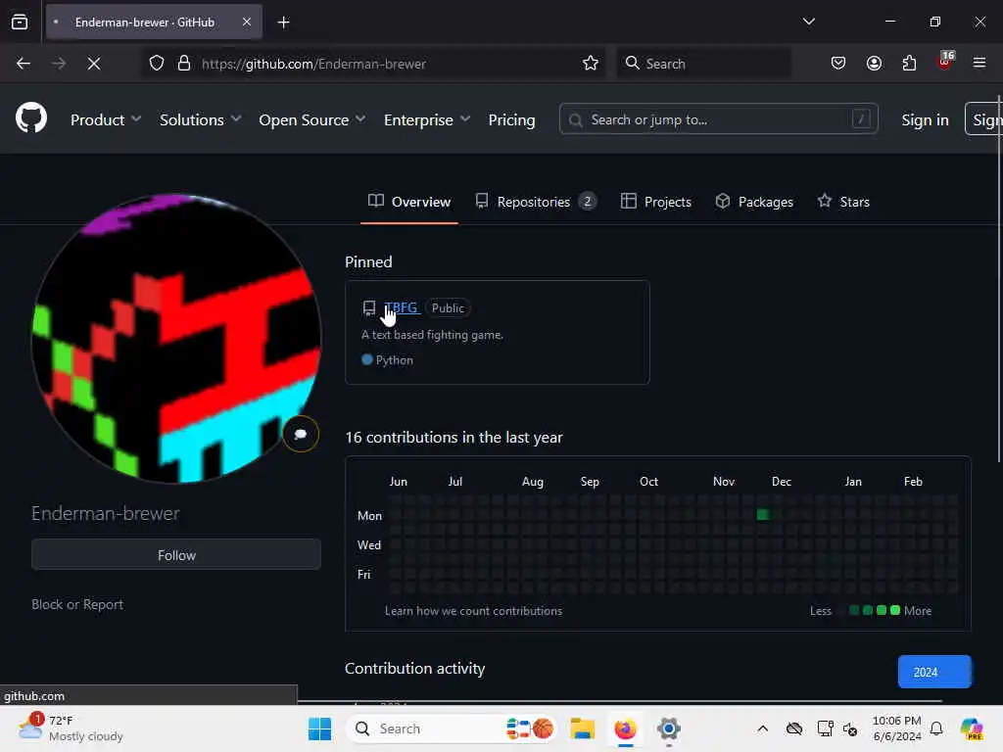Stop loading the page with X button
Screen dimensions: 1003x752
[x=93, y=64]
